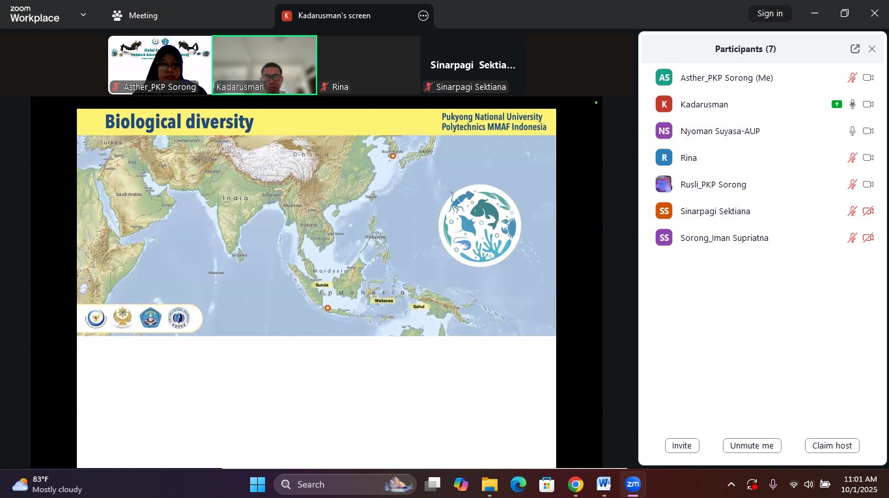Click the Claim host button

click(832, 445)
